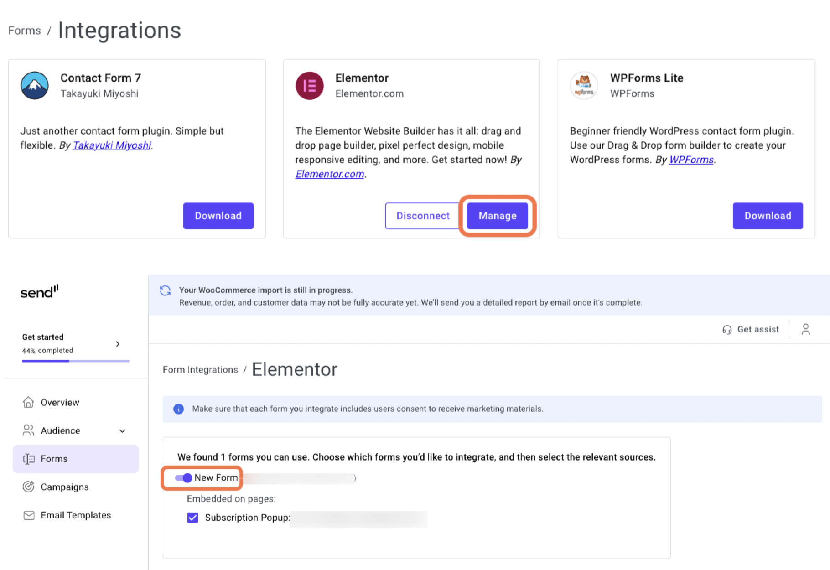Click the Forms sidebar icon
The image size is (830, 570).
29,459
